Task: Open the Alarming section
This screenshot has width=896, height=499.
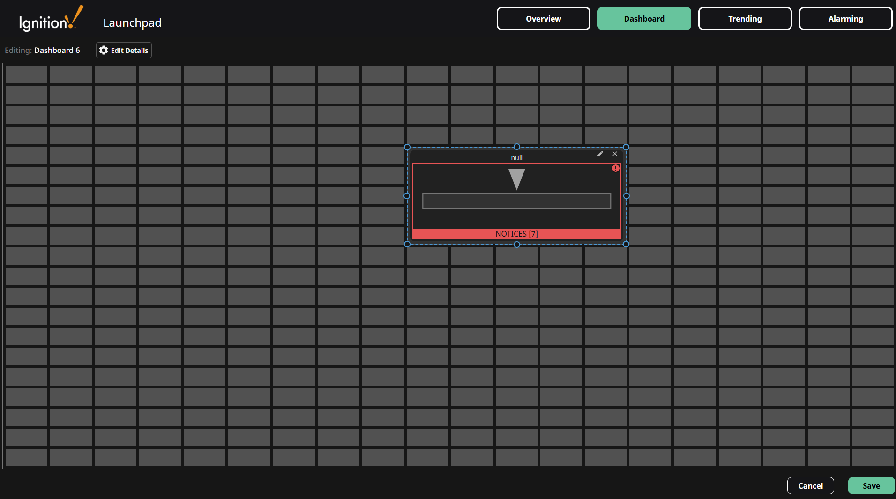Action: coord(845,18)
